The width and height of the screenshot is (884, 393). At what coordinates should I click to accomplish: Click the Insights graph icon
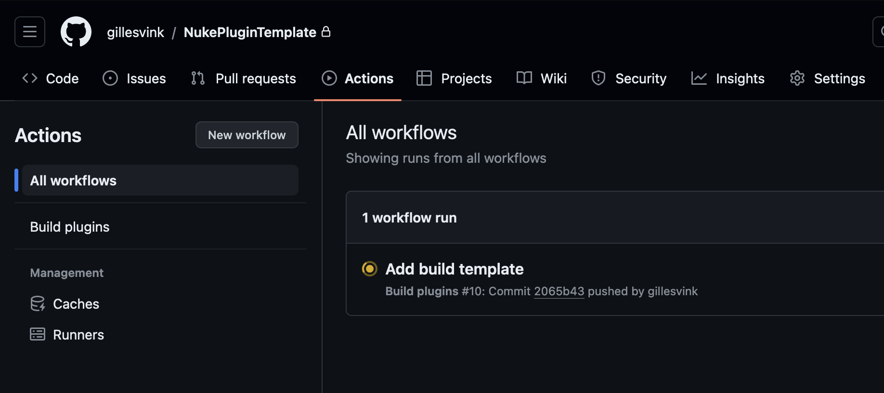click(x=699, y=78)
